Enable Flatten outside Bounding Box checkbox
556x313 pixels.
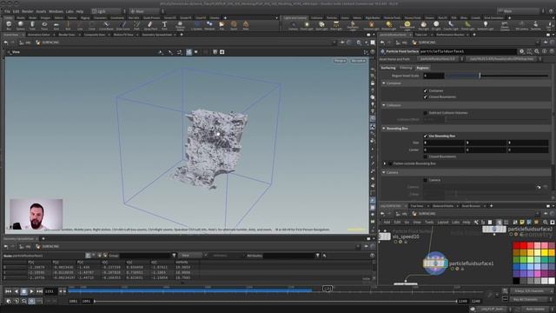pyautogui.click(x=390, y=163)
